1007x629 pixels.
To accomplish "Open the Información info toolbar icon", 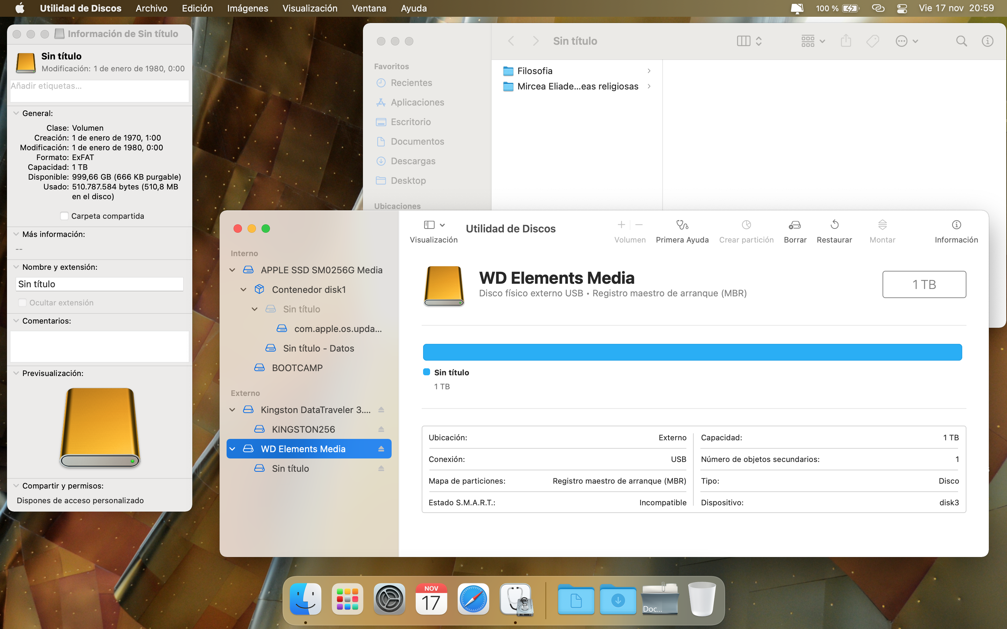I will pyautogui.click(x=956, y=225).
